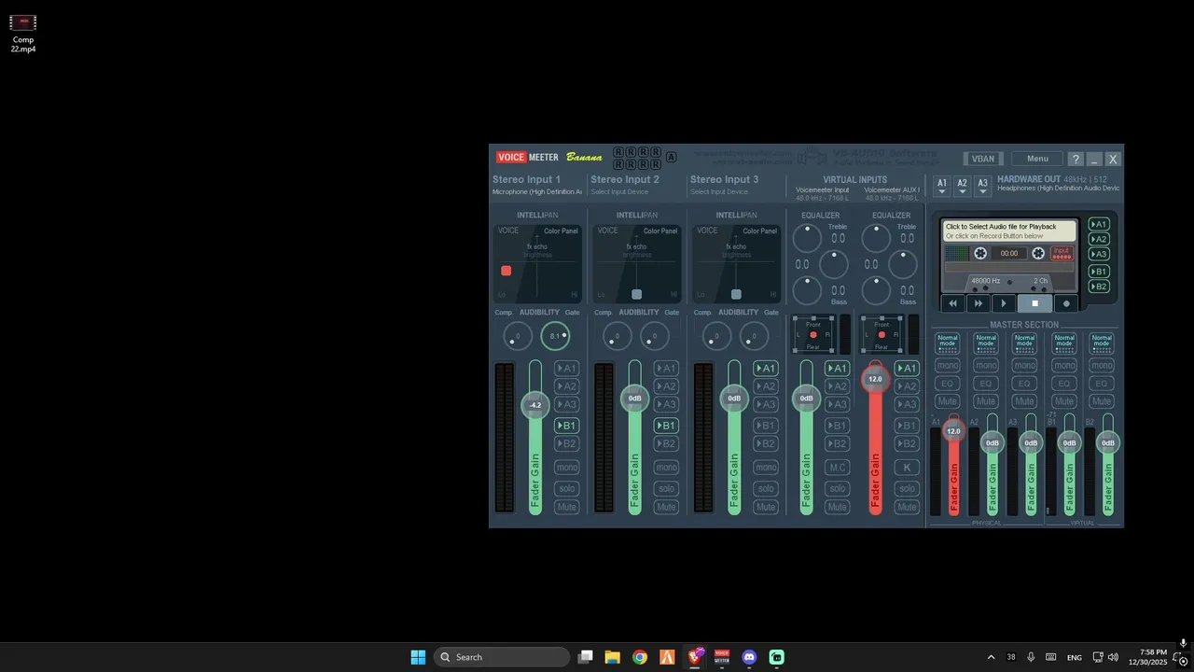Click Stereo Input 3 Gate knob
Viewport: 1194px width, 672px height.
tap(755, 336)
